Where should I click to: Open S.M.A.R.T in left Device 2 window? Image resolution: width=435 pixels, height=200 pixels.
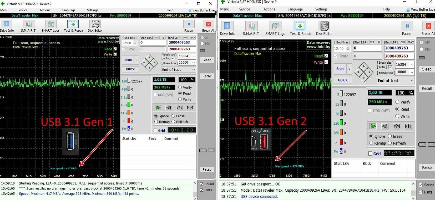tap(28, 26)
